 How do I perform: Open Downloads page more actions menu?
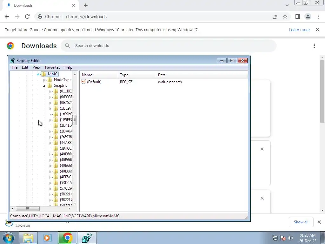(x=314, y=46)
